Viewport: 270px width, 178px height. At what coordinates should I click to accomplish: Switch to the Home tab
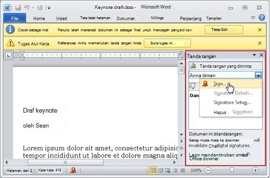(39, 18)
